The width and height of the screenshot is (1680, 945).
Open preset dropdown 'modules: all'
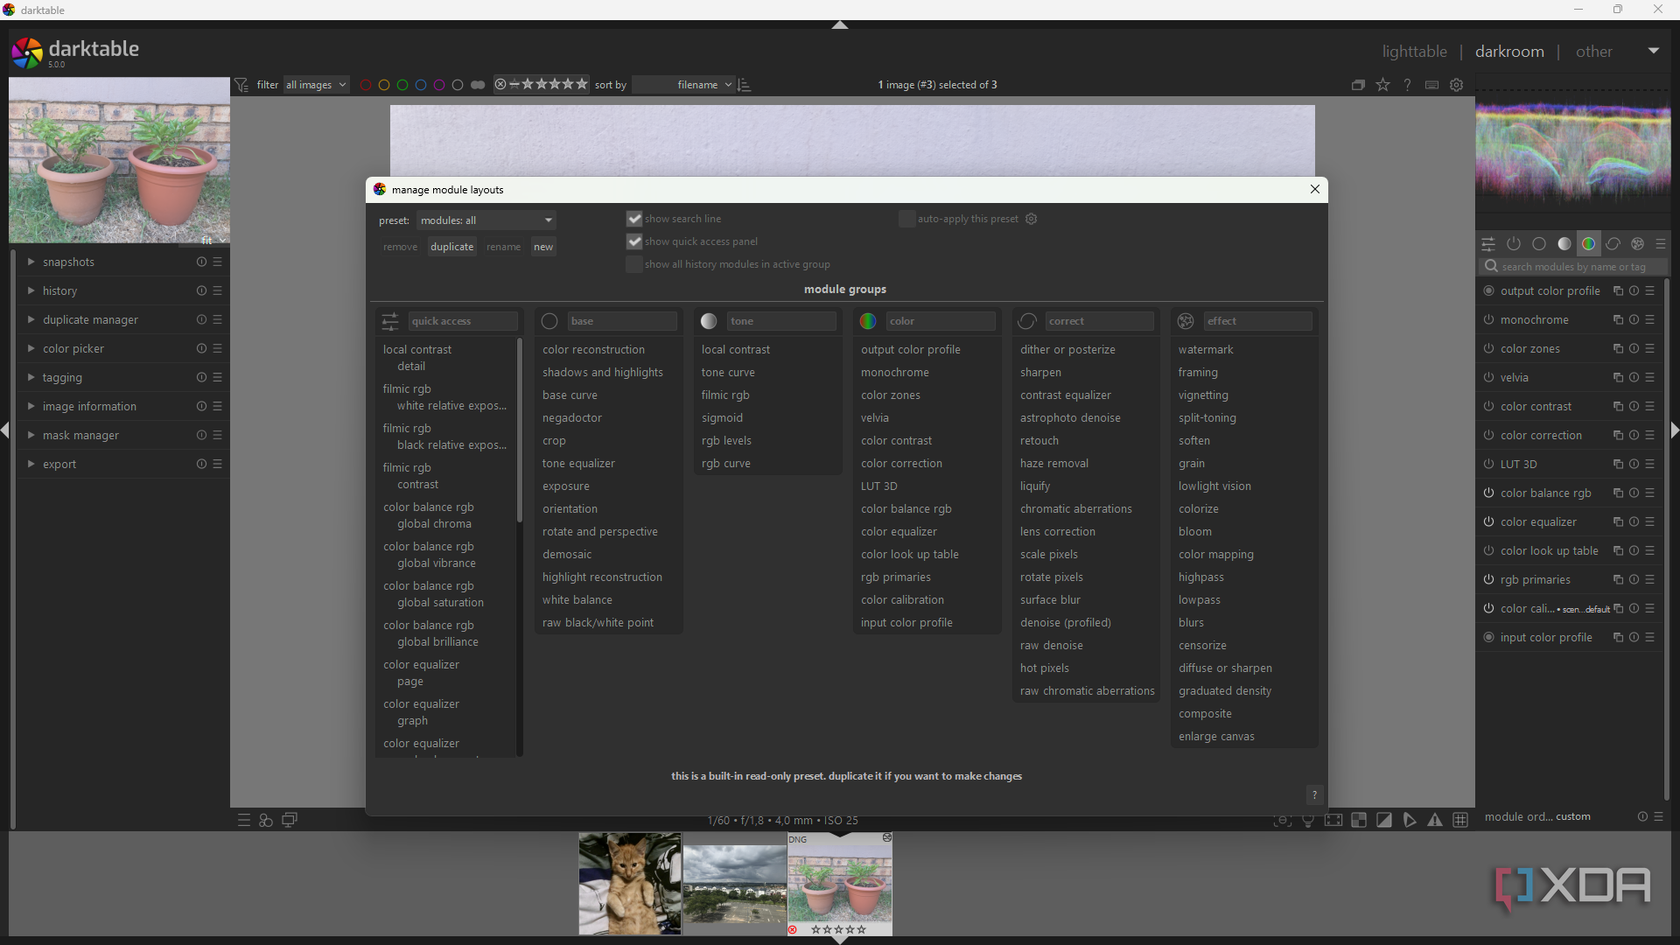point(486,220)
